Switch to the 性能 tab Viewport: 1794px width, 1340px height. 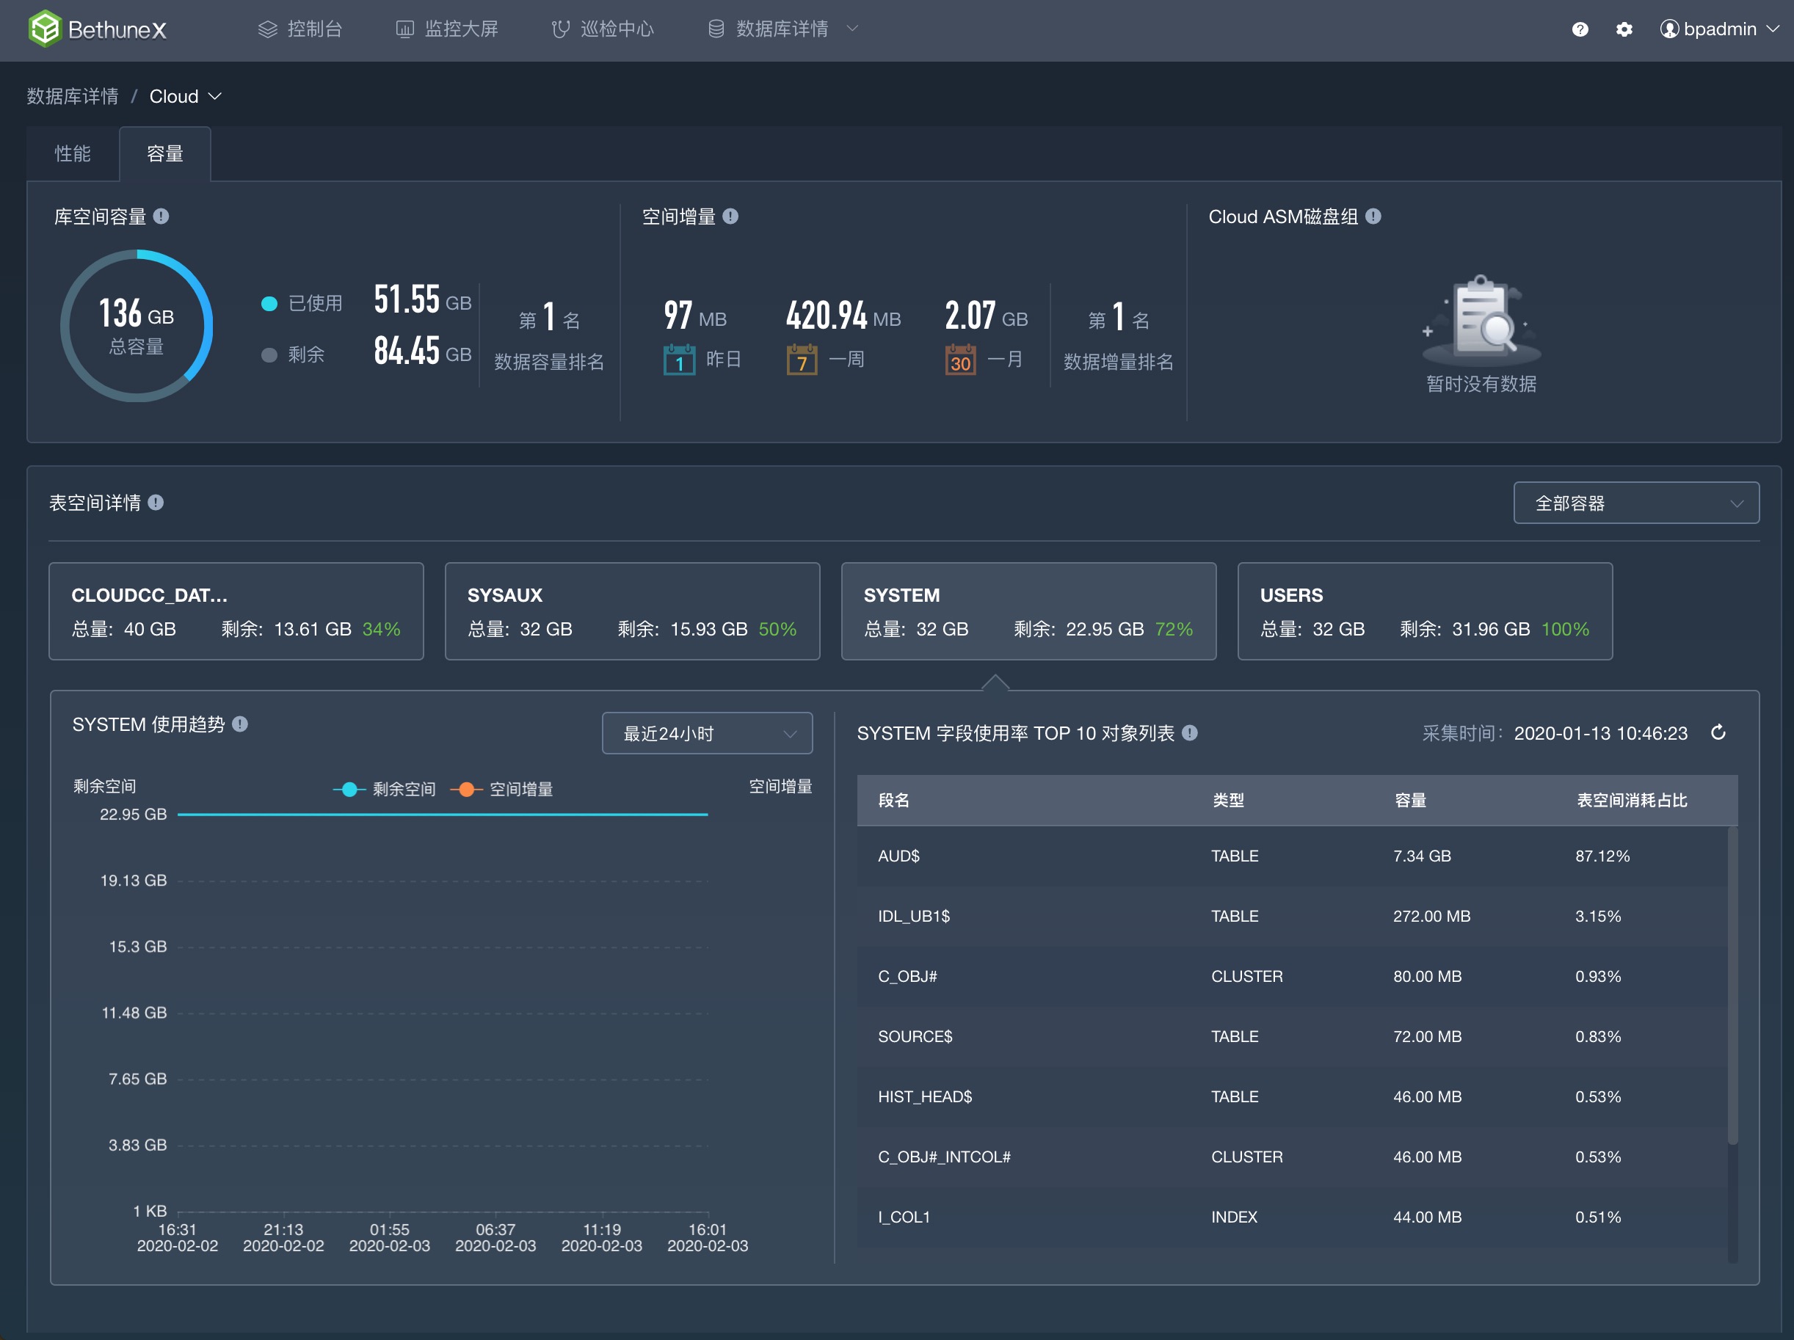tap(72, 153)
